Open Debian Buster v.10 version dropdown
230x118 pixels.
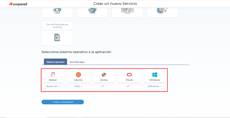click(53, 86)
